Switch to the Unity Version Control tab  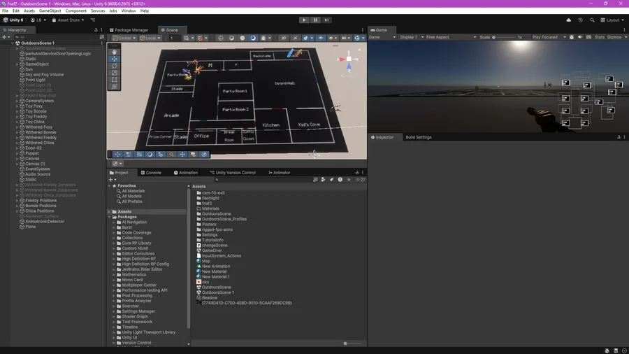click(x=233, y=173)
